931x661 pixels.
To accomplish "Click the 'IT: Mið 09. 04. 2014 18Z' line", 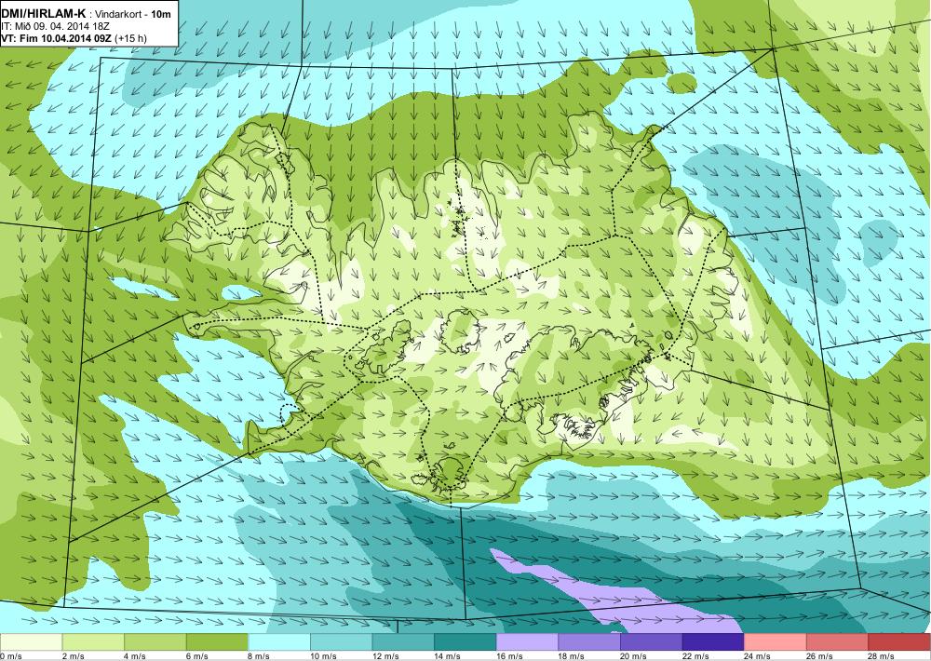I will pyautogui.click(x=53, y=26).
